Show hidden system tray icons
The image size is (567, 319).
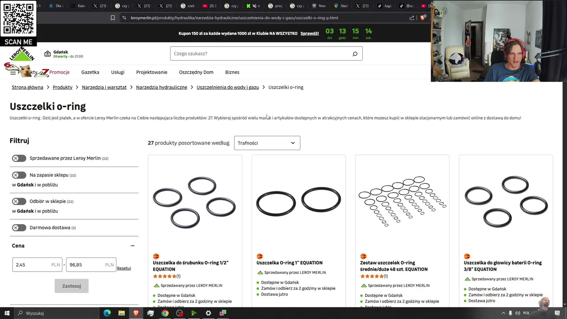click(x=503, y=313)
